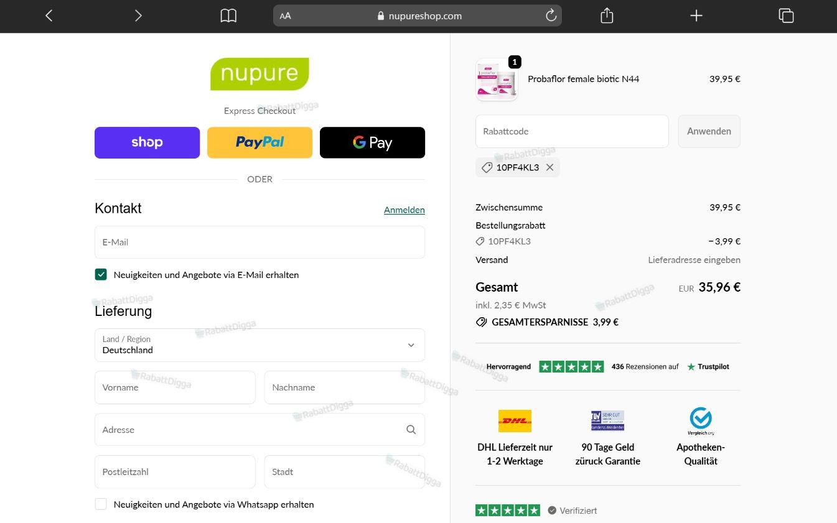Tap the AA reader view control
This screenshot has height=523, width=837.
pyautogui.click(x=285, y=16)
